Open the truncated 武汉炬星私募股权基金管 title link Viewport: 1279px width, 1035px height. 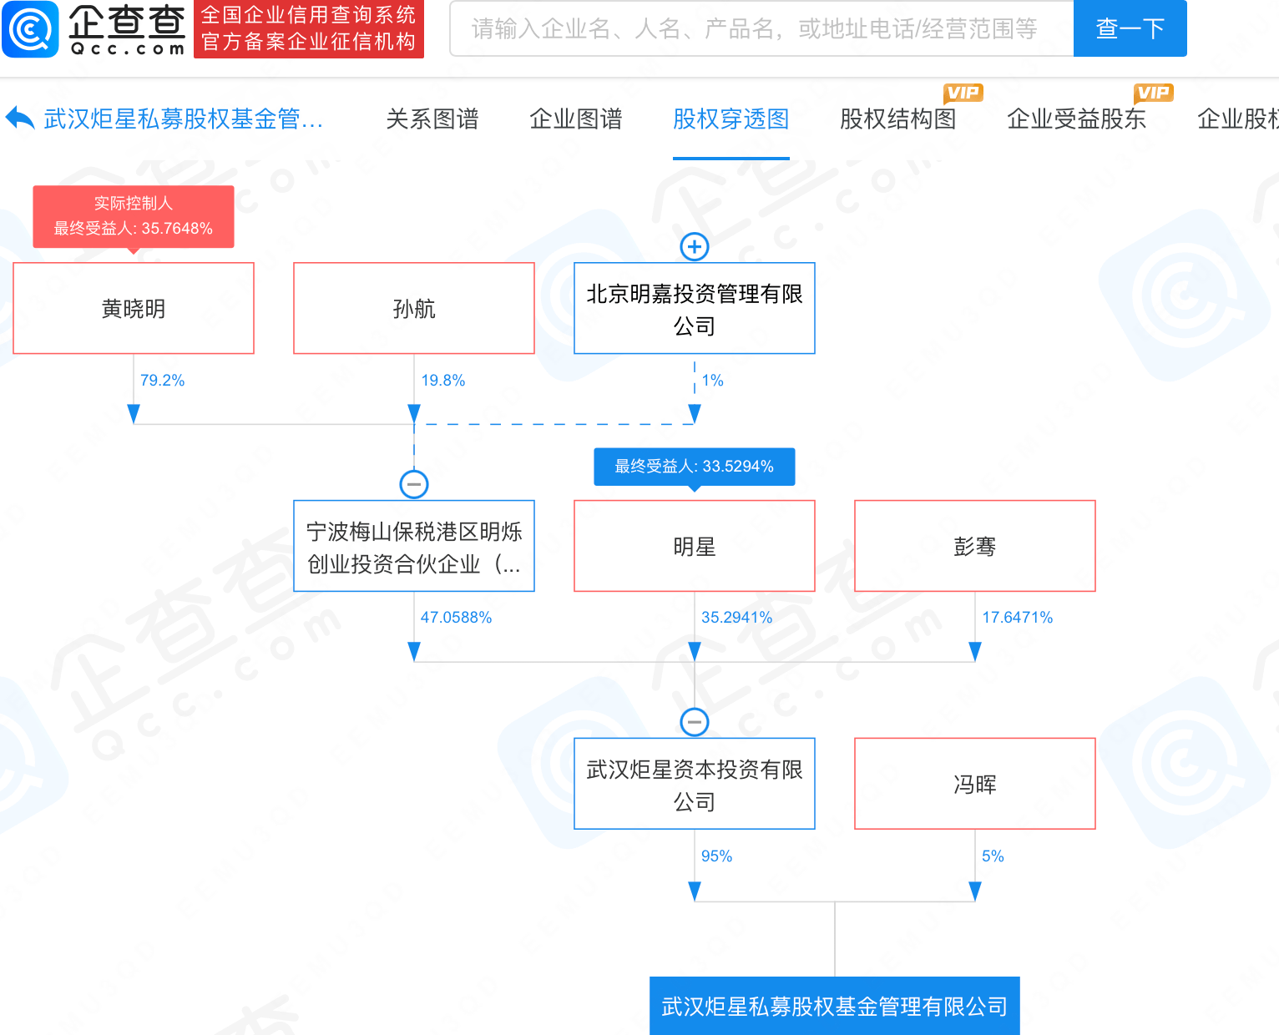184,119
